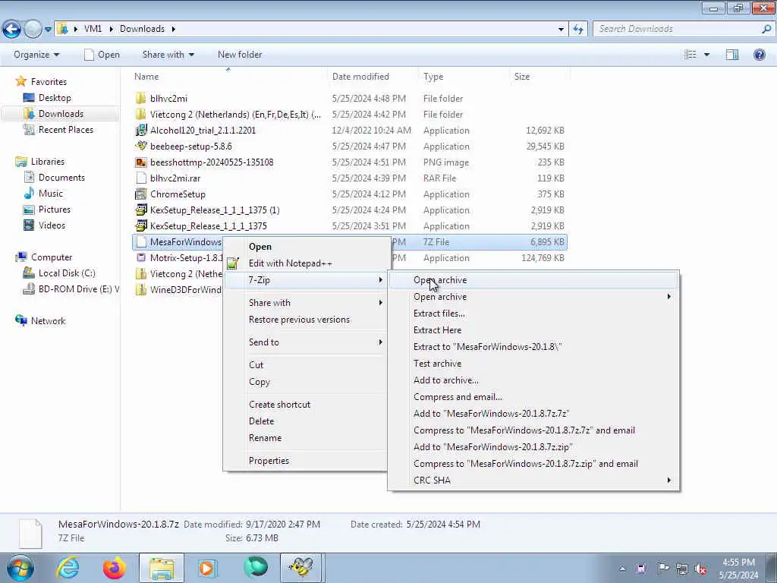Select the Motrix-Setup installer icon
The image size is (777, 583).
(x=141, y=258)
